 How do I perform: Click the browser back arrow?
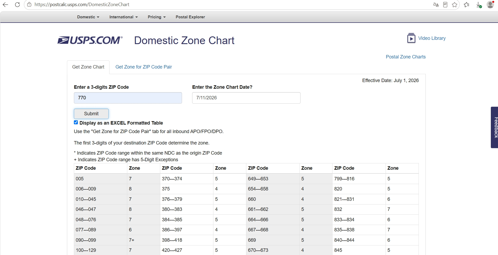[x=5, y=5]
